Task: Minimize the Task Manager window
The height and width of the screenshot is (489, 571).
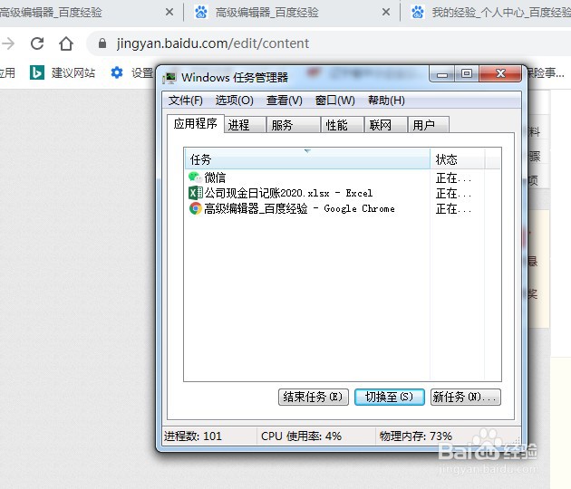Action: pyautogui.click(x=442, y=74)
